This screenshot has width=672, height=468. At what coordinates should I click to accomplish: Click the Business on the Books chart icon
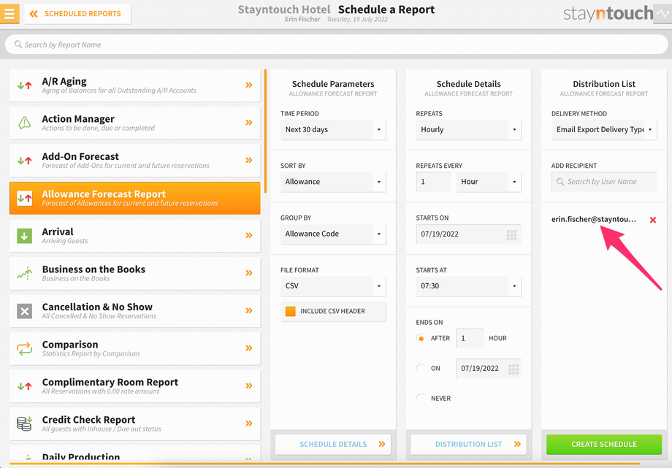(24, 274)
